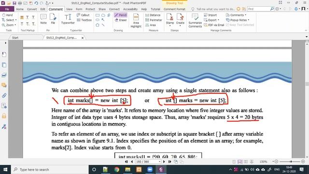Open the Comment Format tab
This screenshot has width=309, height=174.
coord(174,9)
